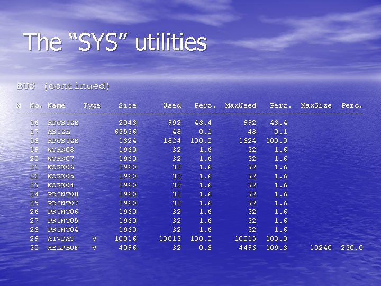381x286 pixels.
Task: Click the RPCSIZE size value 1824
Action: click(128, 141)
